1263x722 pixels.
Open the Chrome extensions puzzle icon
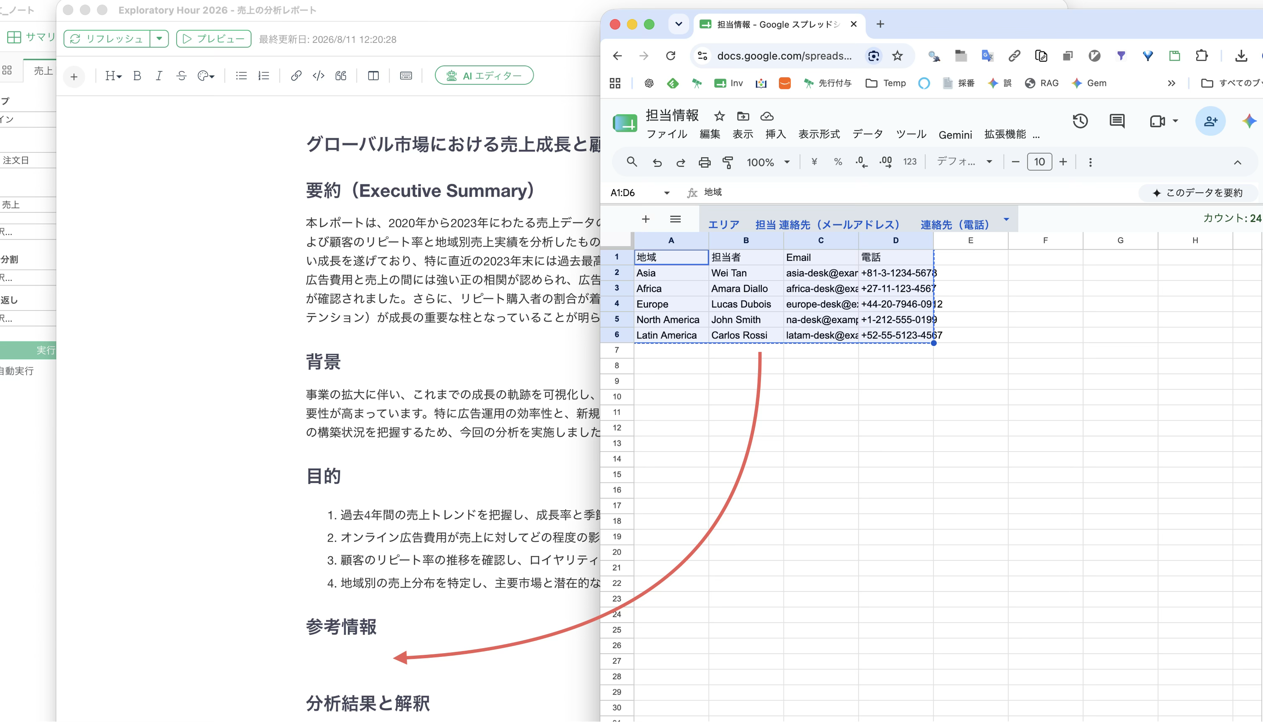point(1202,56)
